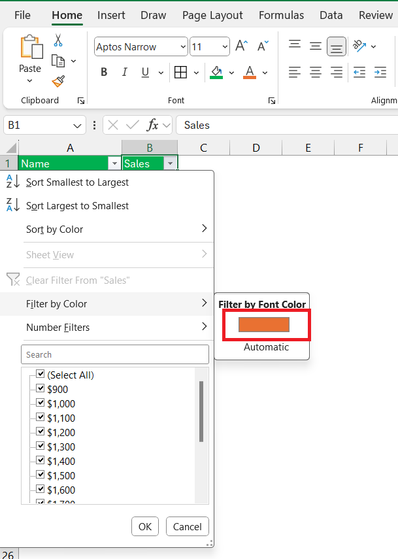Decrease font size with the smaller A icon

[x=263, y=46]
